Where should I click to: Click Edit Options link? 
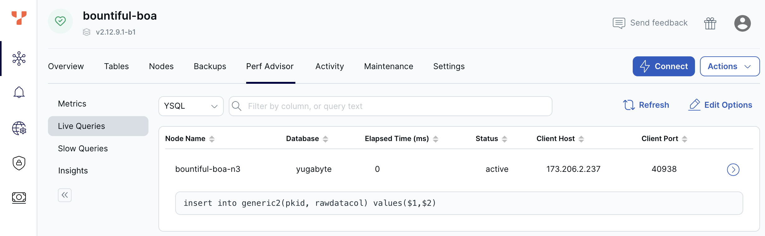click(720, 105)
